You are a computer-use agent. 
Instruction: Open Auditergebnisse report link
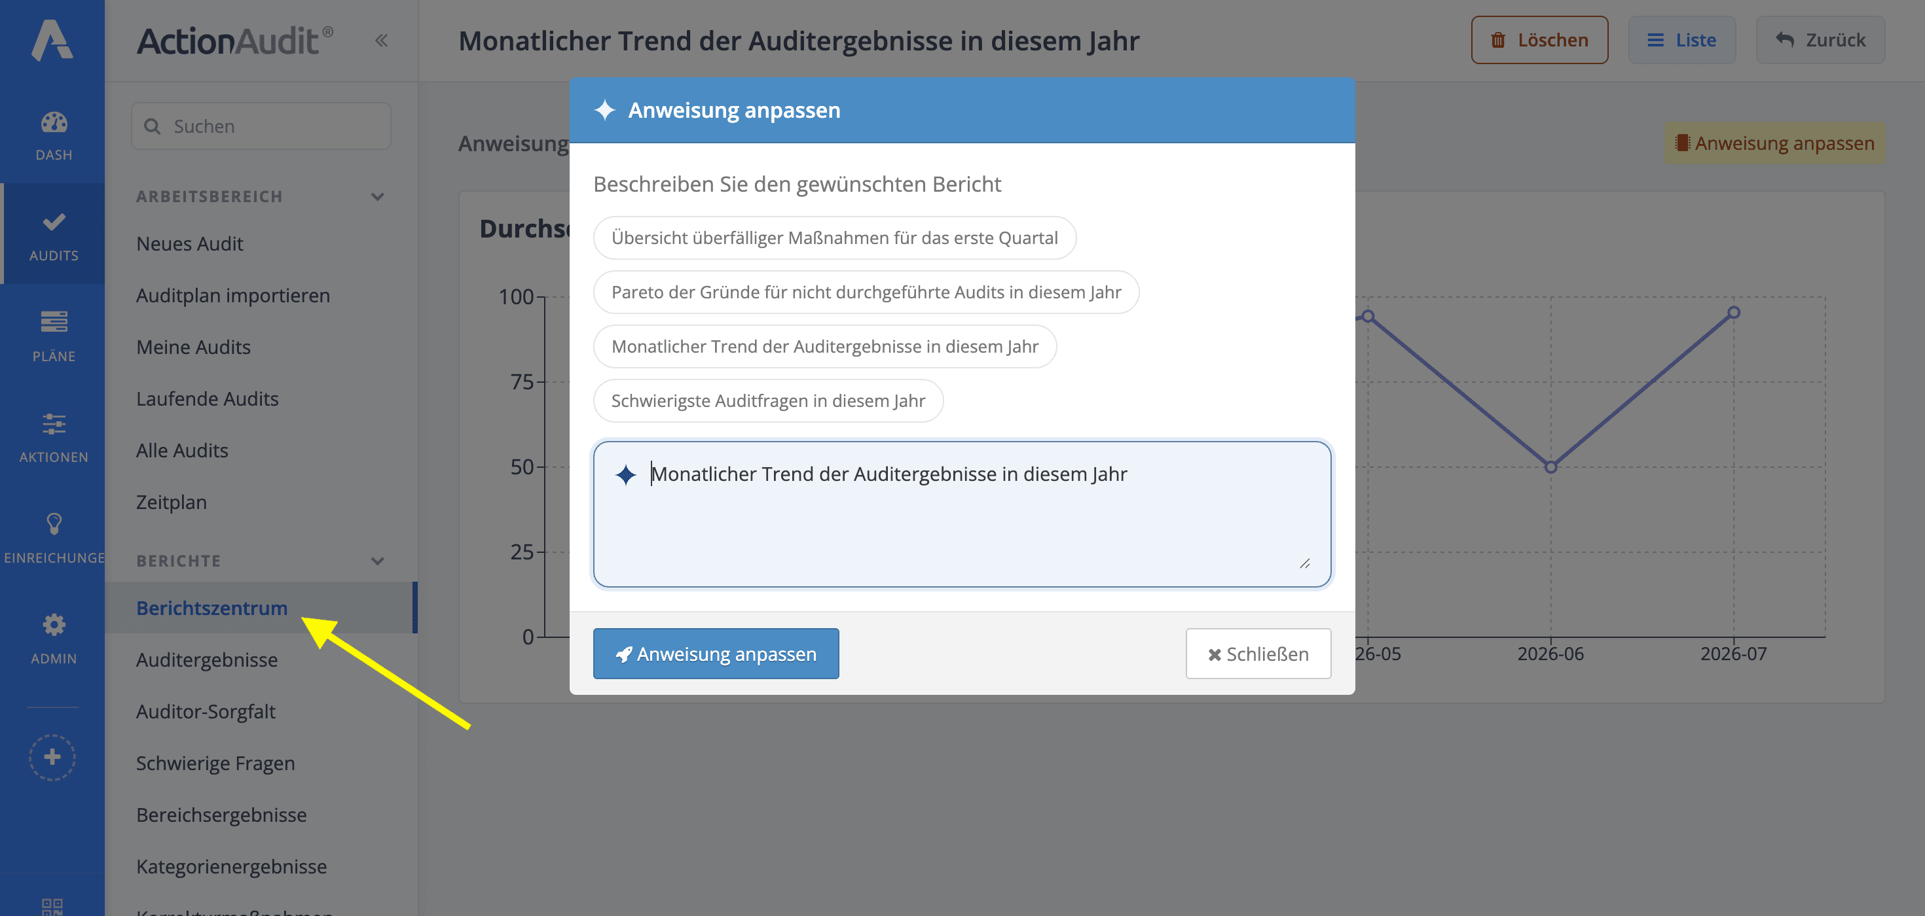[207, 659]
